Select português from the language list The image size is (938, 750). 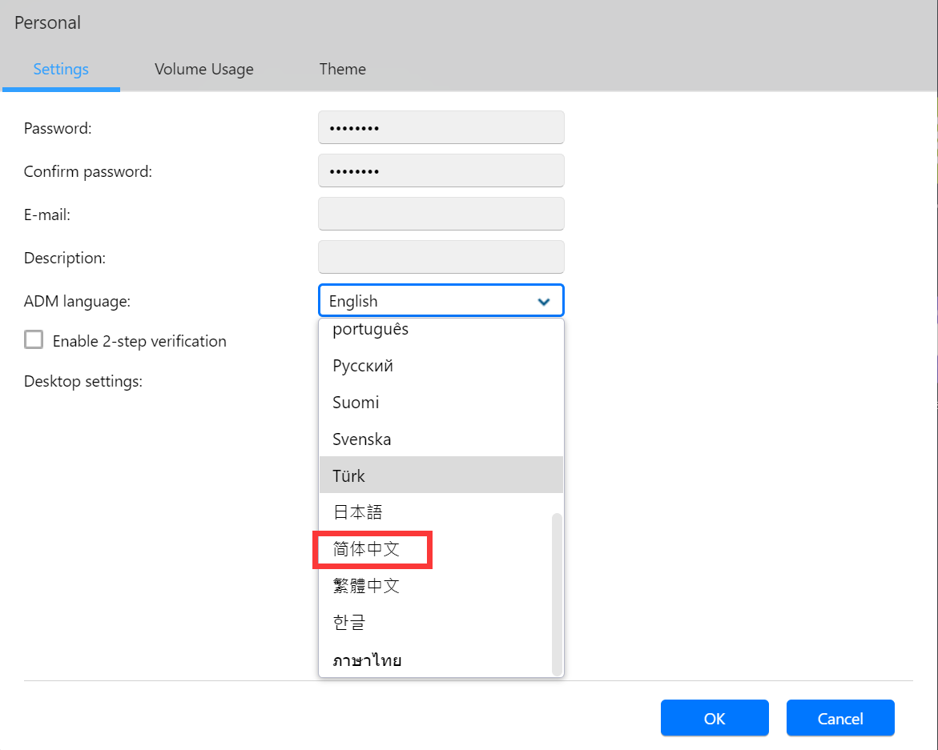tap(371, 330)
